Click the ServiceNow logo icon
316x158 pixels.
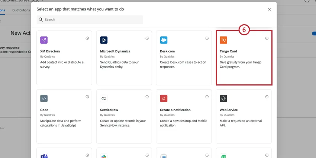click(104, 99)
